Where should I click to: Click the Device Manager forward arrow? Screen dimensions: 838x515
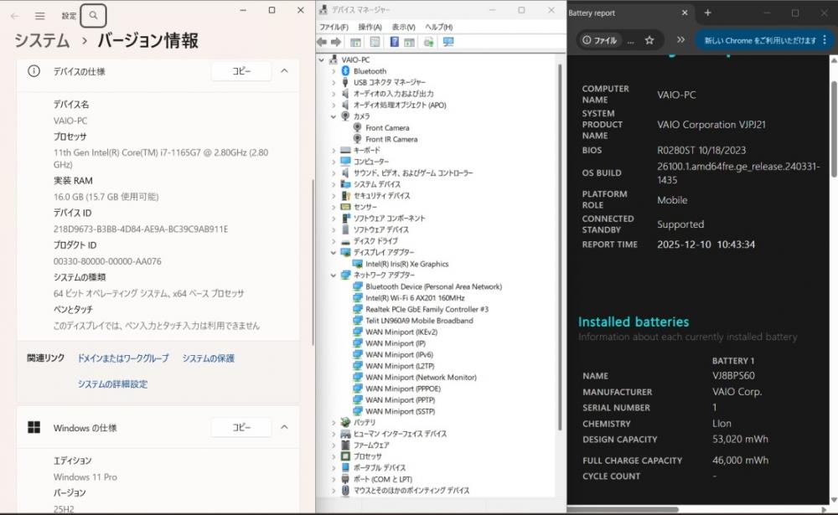pyautogui.click(x=336, y=42)
